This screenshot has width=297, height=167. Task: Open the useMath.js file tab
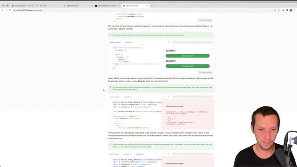tap(128, 154)
